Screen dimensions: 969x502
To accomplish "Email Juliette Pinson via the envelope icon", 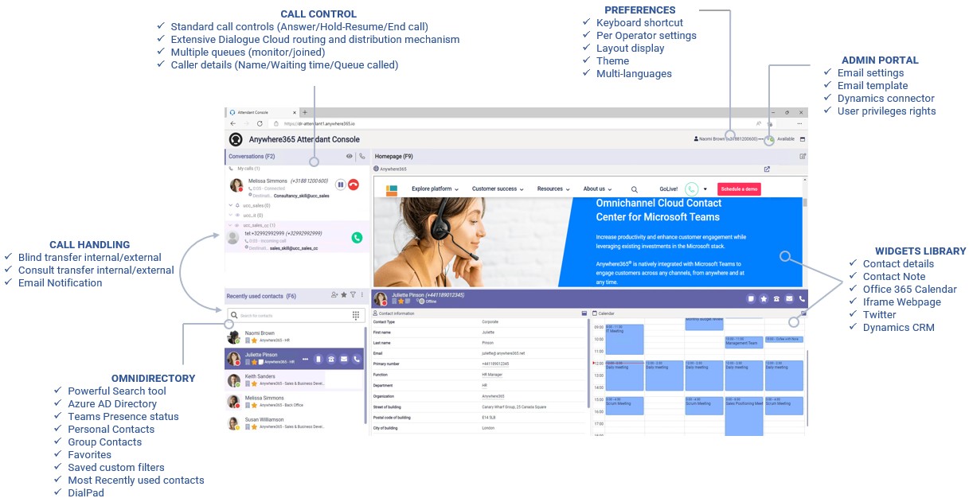I will coord(344,359).
